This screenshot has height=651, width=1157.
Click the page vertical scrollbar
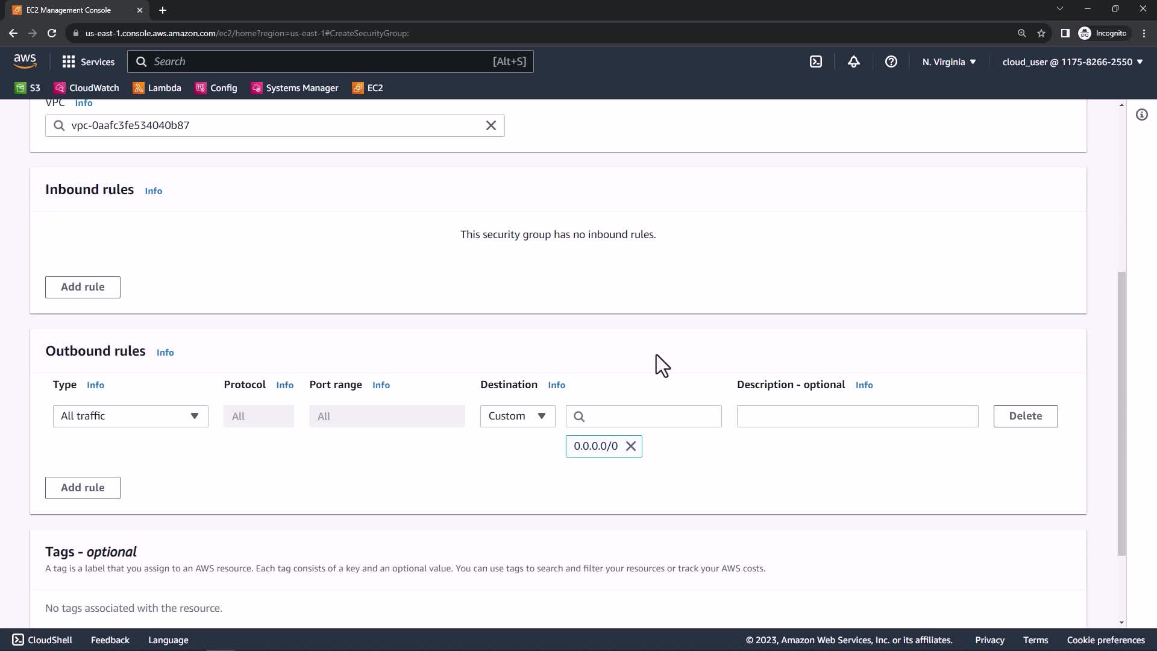click(x=1121, y=414)
